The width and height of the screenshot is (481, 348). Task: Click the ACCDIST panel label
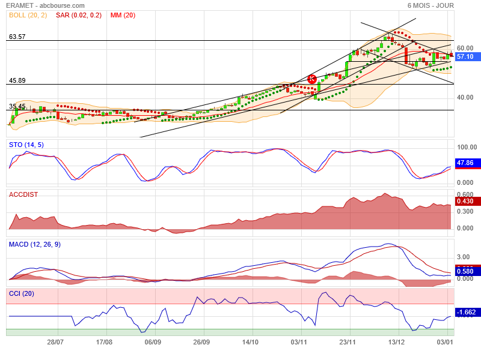point(23,194)
